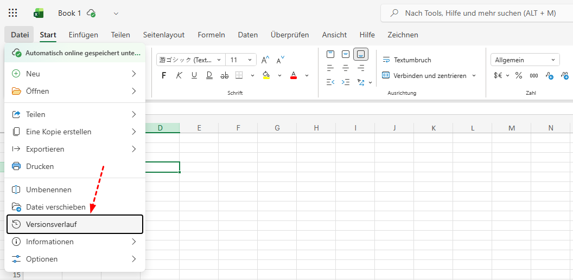Image resolution: width=573 pixels, height=280 pixels.
Task: Click the increase font size icon
Action: coord(265,60)
